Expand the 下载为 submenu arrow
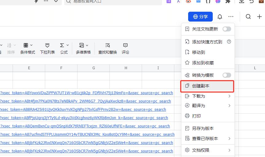The height and width of the screenshot is (157, 265). 229,96
